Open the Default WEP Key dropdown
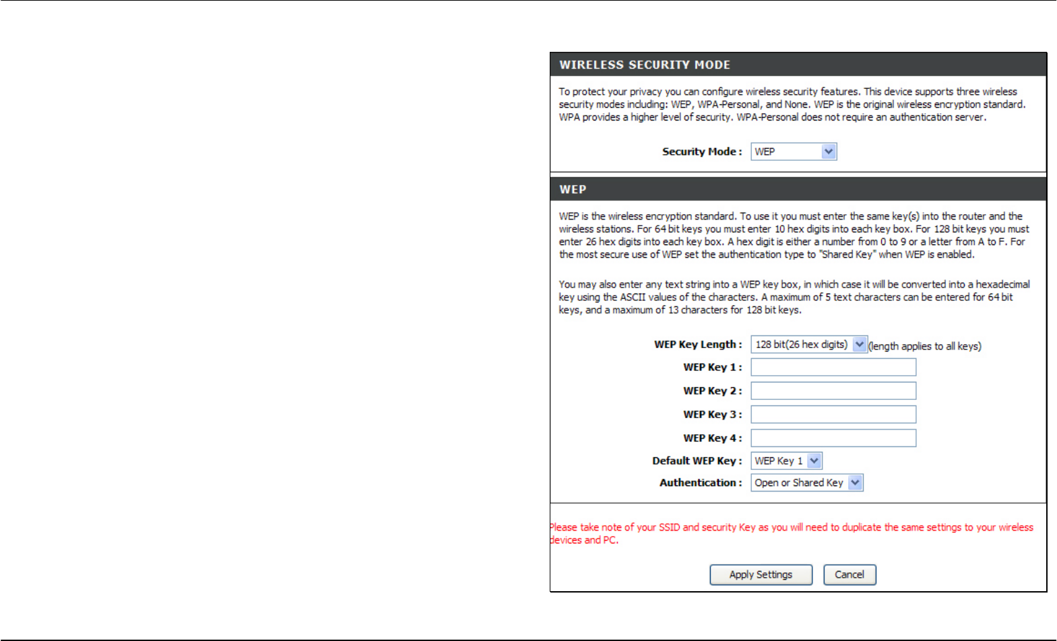This screenshot has height=641, width=1057. 786,461
